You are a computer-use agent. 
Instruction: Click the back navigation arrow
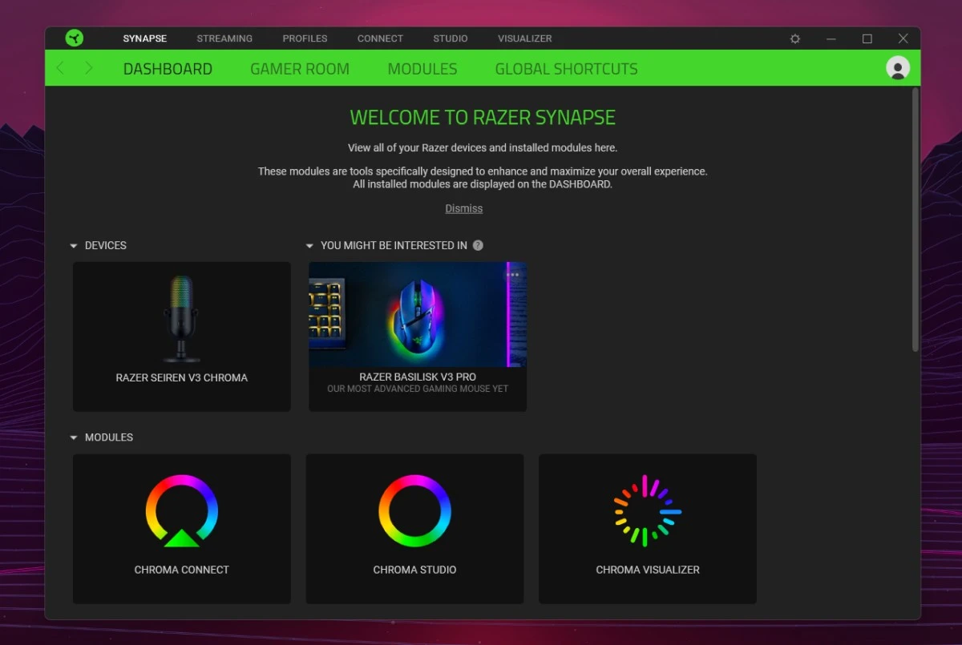[x=60, y=69]
